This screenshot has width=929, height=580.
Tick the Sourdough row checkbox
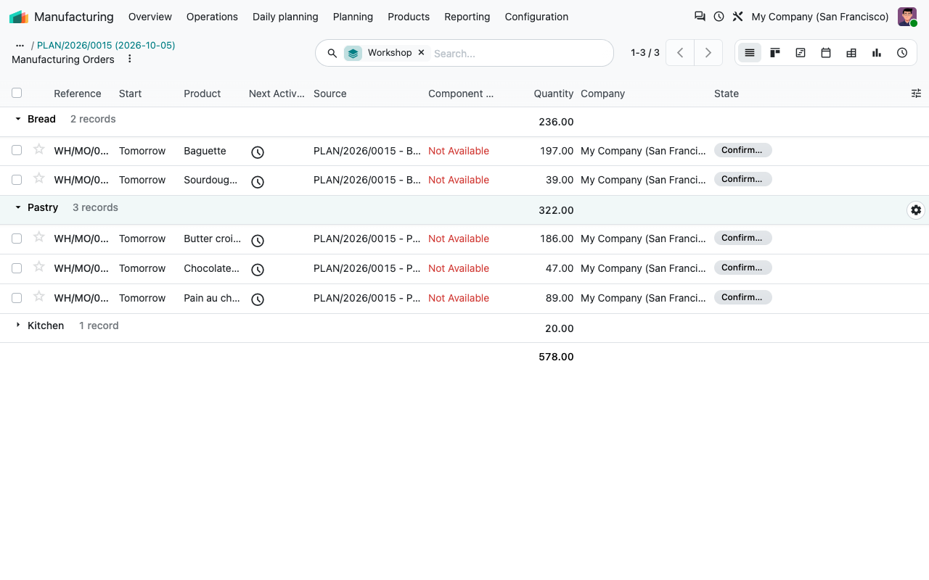(17, 180)
